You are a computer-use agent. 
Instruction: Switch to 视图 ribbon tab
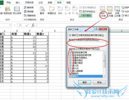tap(68, 3)
